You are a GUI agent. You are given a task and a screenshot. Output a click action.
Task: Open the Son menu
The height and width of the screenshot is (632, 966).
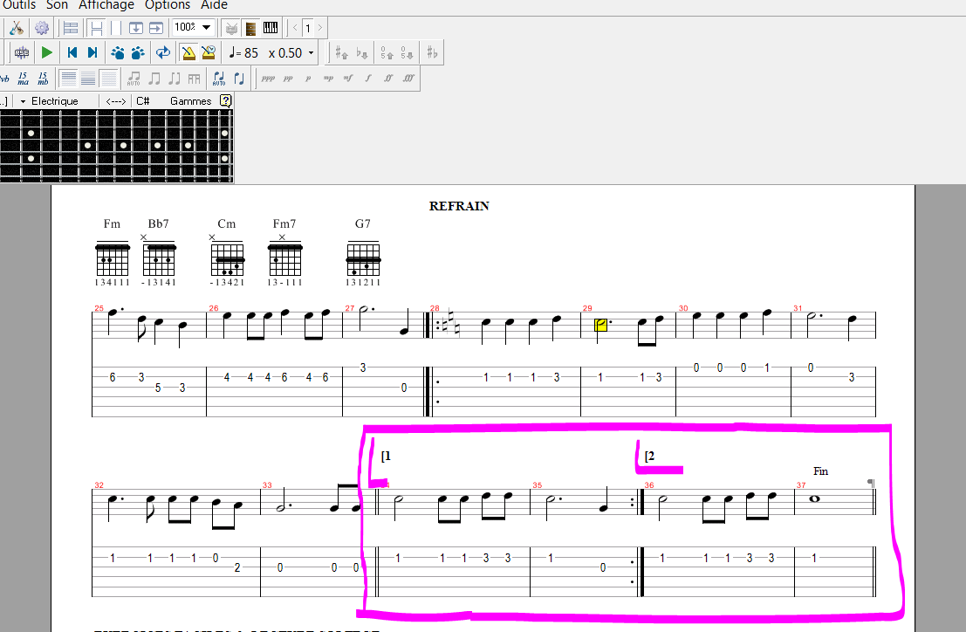(x=58, y=5)
